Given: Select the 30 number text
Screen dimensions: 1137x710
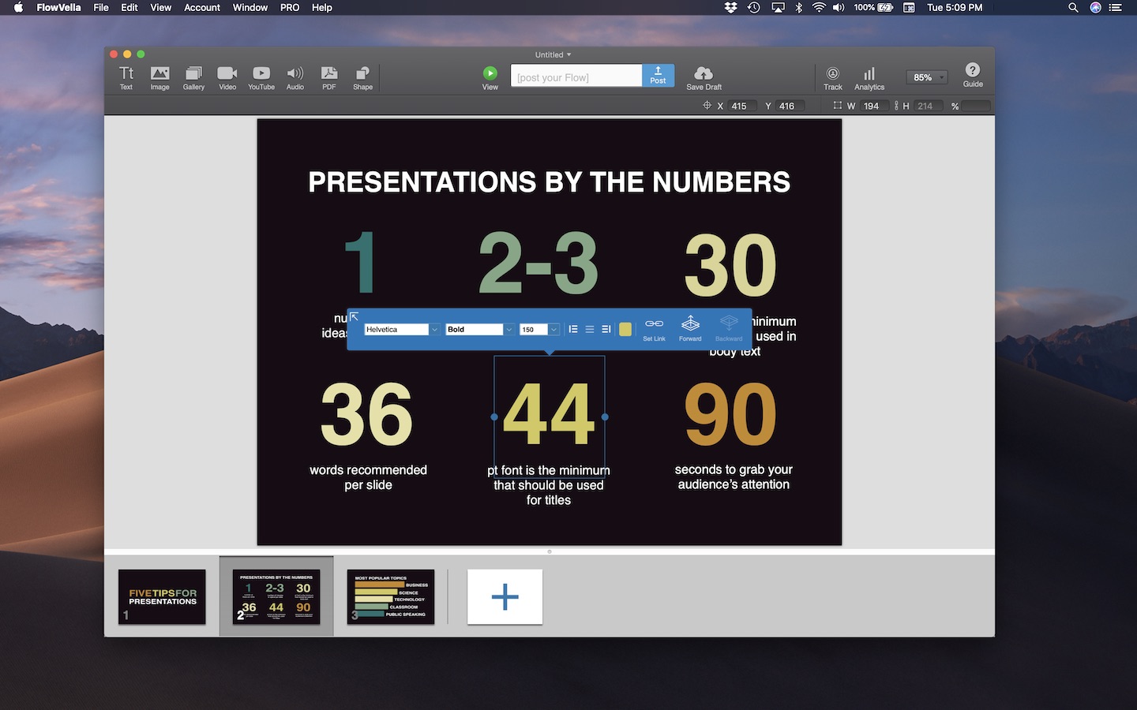Looking at the screenshot, I should pyautogui.click(x=730, y=264).
